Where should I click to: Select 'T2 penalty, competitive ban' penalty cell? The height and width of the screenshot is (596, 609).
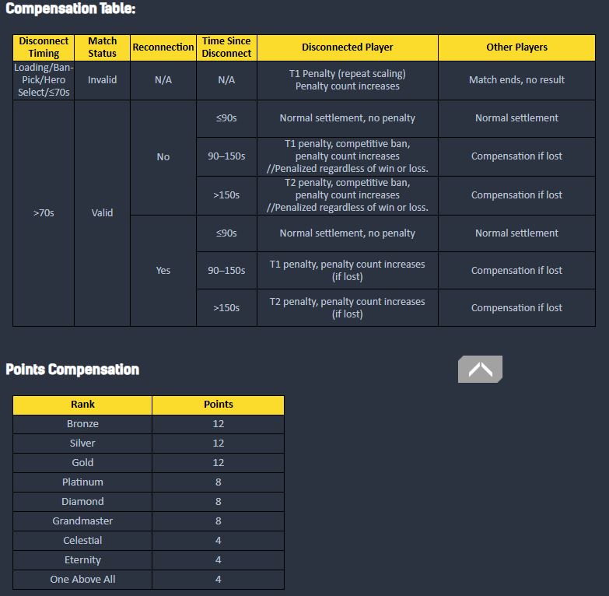[x=347, y=195]
